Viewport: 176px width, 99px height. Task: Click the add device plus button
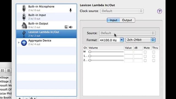point(20,98)
